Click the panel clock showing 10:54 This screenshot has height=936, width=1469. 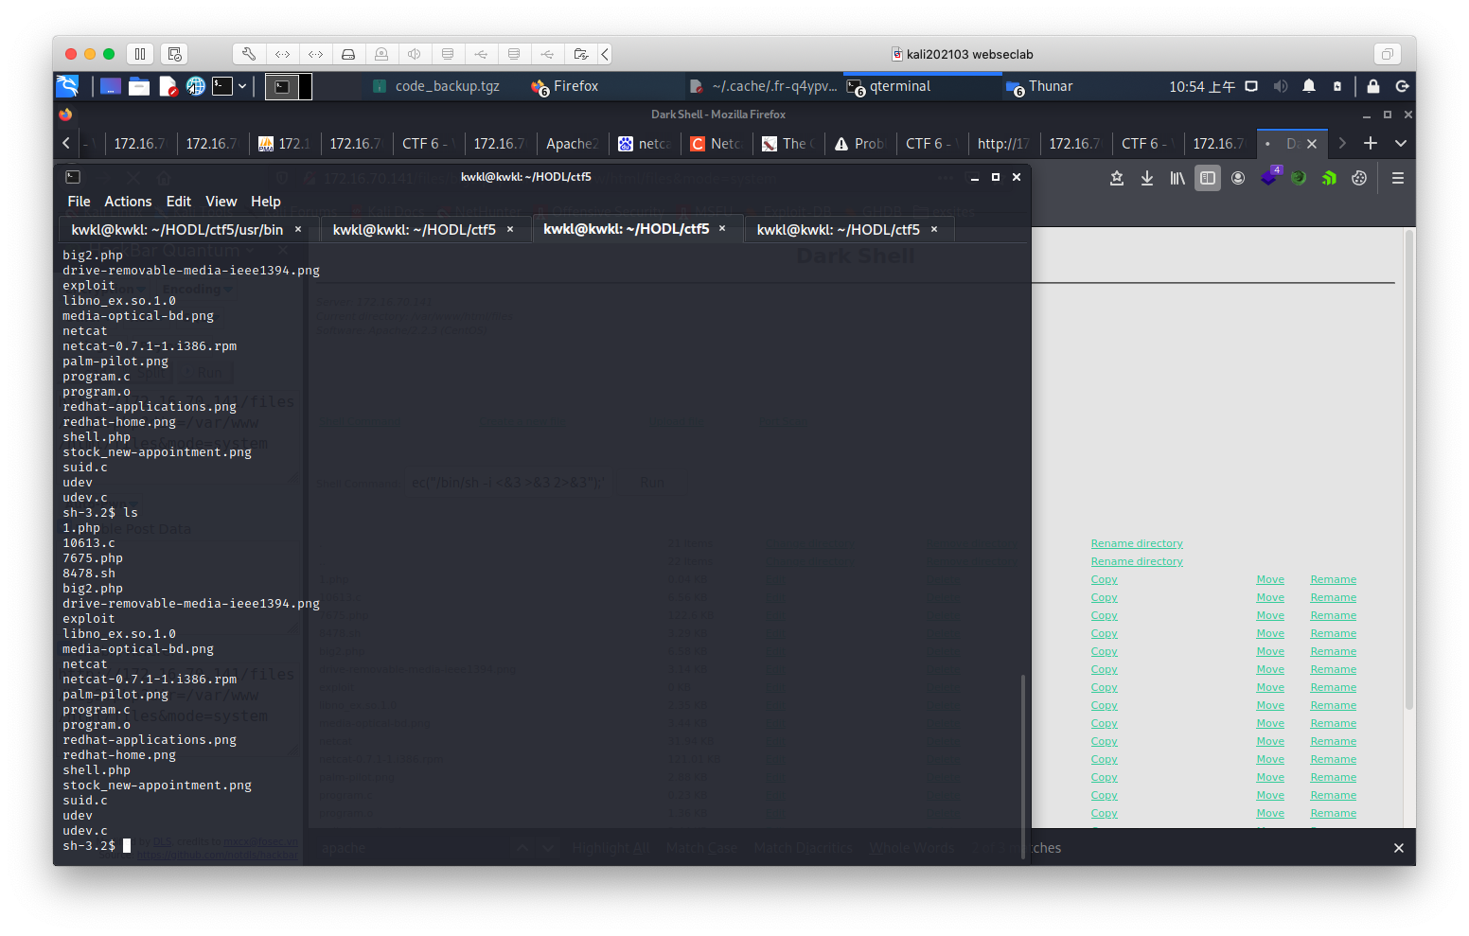tap(1202, 86)
